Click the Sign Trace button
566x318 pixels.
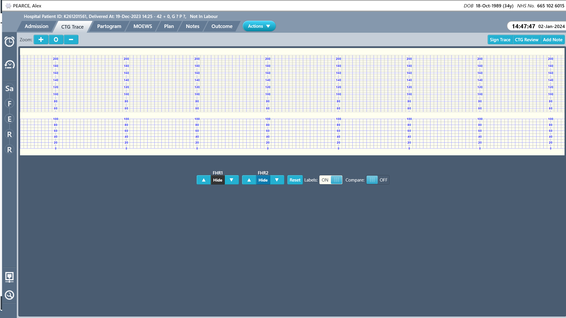tap(500, 39)
